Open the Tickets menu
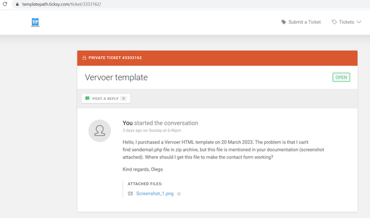The image size is (370, 218). (346, 22)
